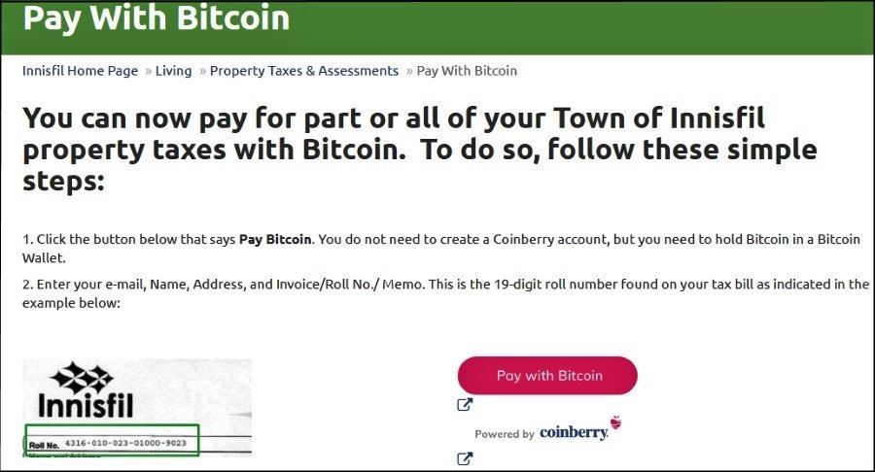875x472 pixels.
Task: Select the Pay With Bitcoin breadcrumb item
Action: 467,71
